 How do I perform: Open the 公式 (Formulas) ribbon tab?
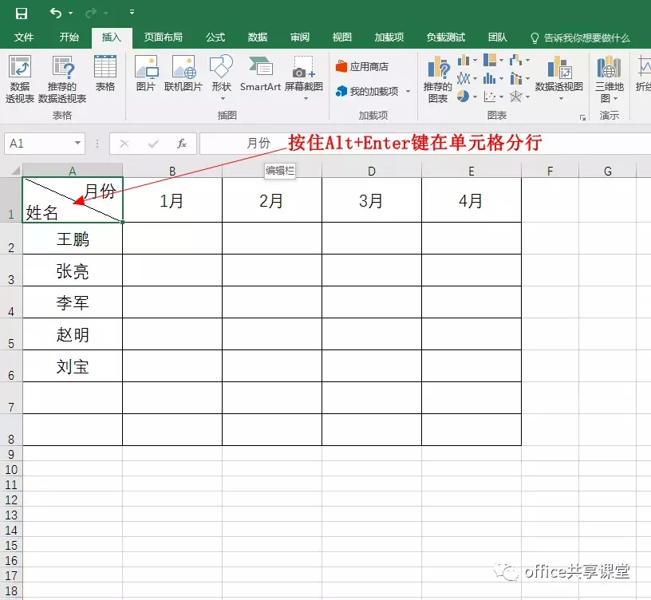215,37
